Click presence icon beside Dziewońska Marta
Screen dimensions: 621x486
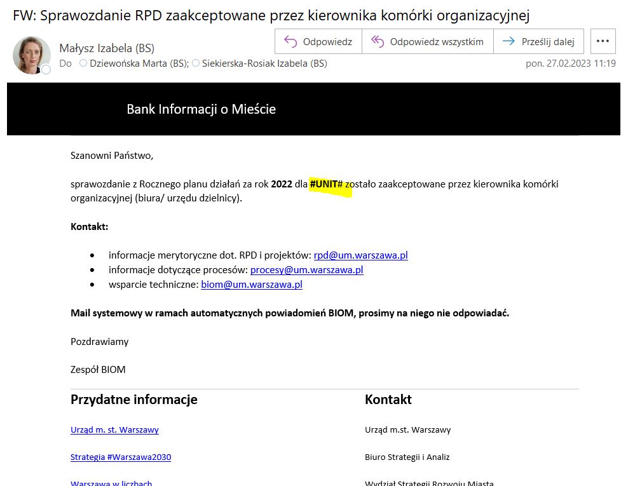pos(83,64)
